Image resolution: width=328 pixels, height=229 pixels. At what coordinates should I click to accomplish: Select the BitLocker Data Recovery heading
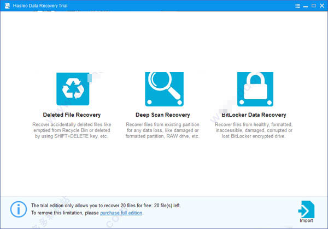click(254, 115)
